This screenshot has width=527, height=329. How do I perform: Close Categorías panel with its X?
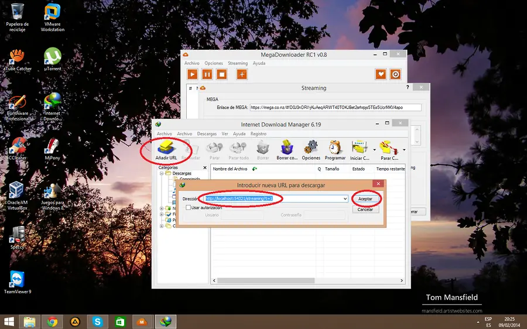(x=205, y=167)
